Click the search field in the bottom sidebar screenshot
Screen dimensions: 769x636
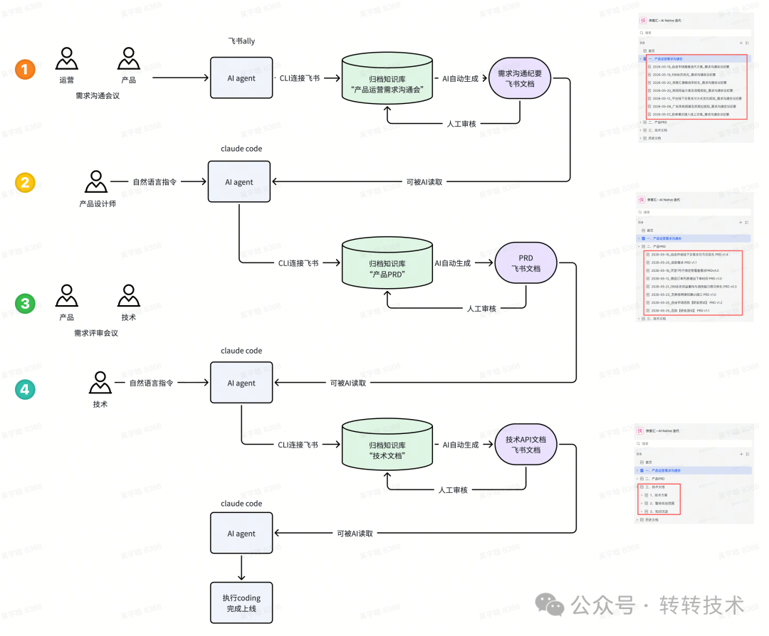click(x=694, y=443)
